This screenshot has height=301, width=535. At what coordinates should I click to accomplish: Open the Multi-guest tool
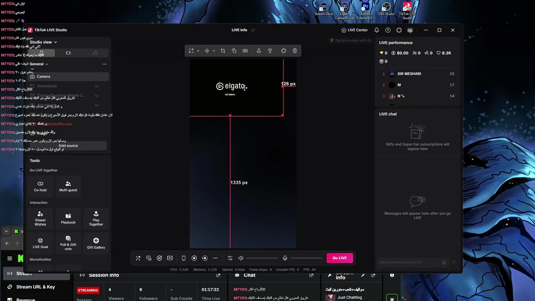click(68, 186)
